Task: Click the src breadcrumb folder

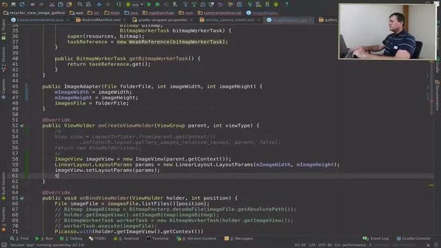Action: click(x=93, y=12)
